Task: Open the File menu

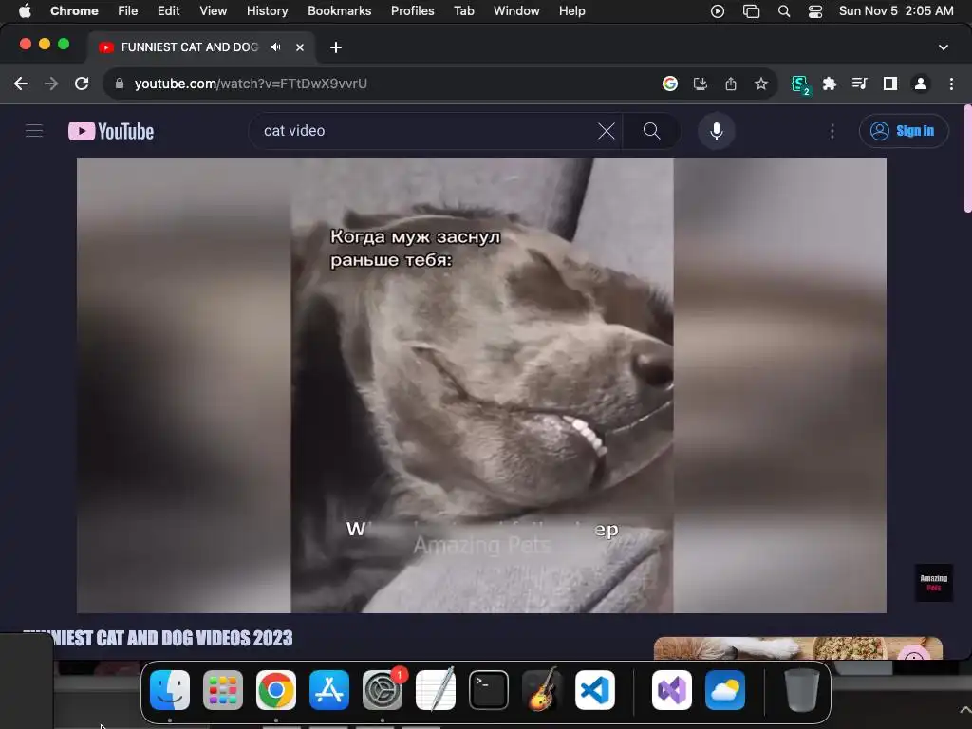Action: (128, 11)
